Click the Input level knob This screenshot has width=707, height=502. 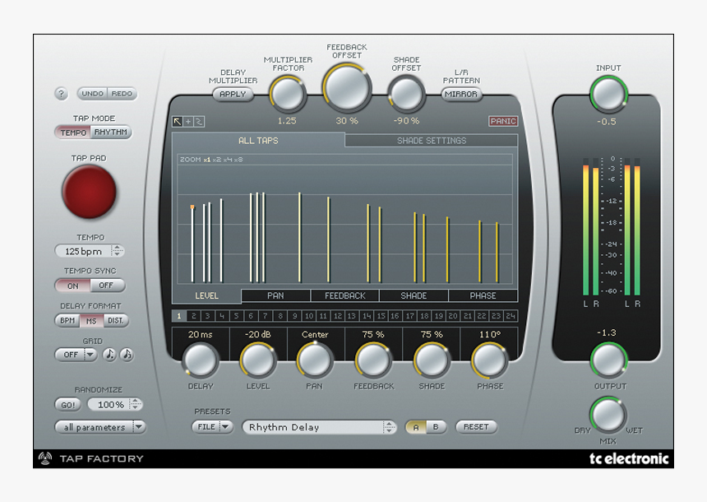(608, 94)
